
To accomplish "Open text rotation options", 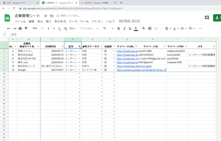I will (x=192, y=28).
